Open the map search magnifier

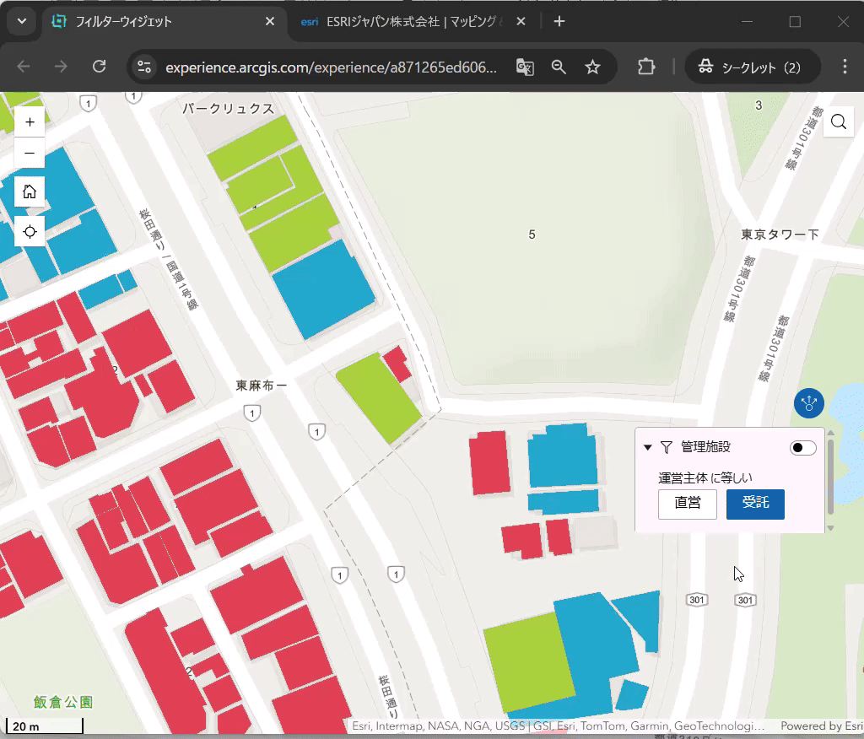838,122
